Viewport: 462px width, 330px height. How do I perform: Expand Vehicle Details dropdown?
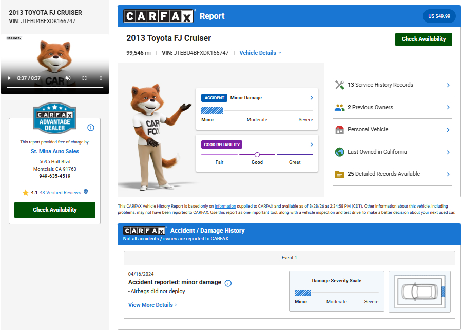[260, 53]
